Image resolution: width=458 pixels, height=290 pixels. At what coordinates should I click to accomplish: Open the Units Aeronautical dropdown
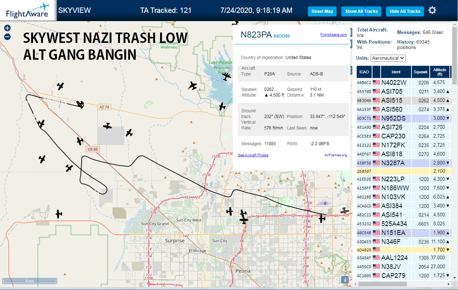(x=388, y=58)
